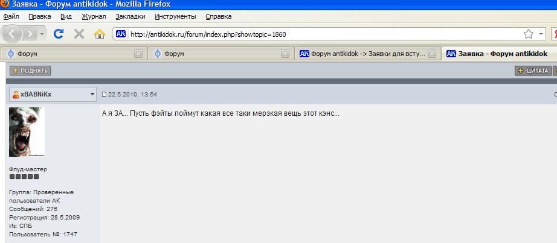
Task: Open the Вид menu
Action: coord(66,16)
